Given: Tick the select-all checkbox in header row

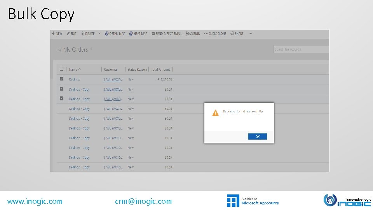Looking at the screenshot, I should click(62, 69).
